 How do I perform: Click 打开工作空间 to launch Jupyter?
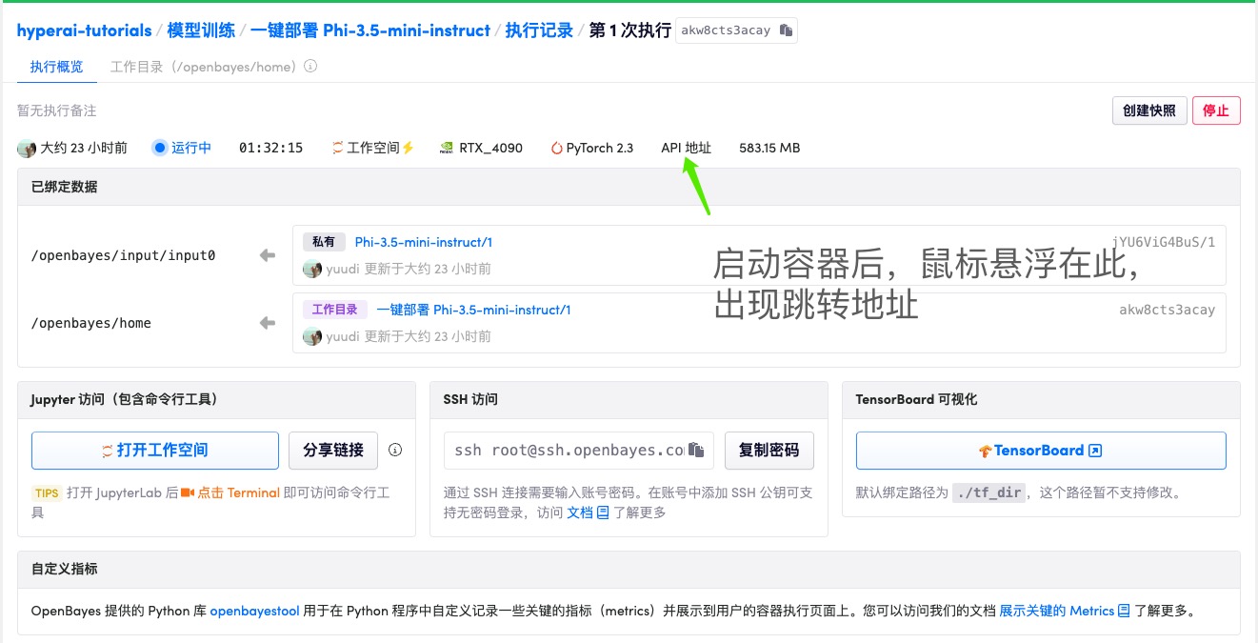pos(155,451)
